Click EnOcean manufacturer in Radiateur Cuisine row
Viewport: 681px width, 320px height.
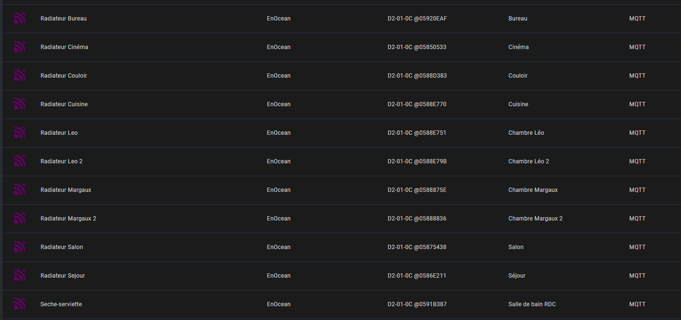[278, 104]
